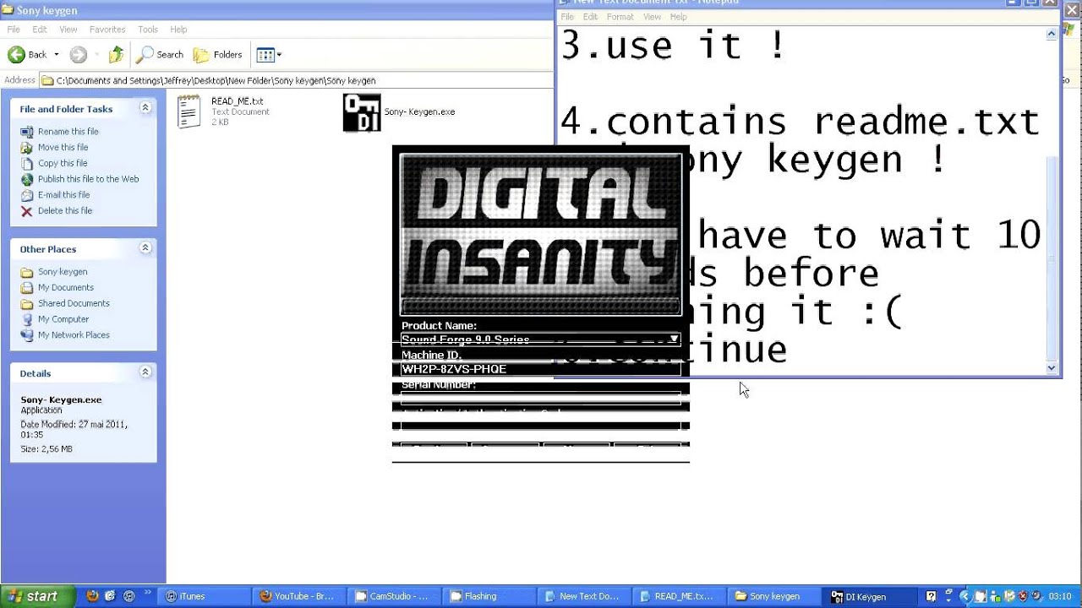The height and width of the screenshot is (608, 1082).
Task: Open the File menu in Explorer
Action: [x=14, y=30]
